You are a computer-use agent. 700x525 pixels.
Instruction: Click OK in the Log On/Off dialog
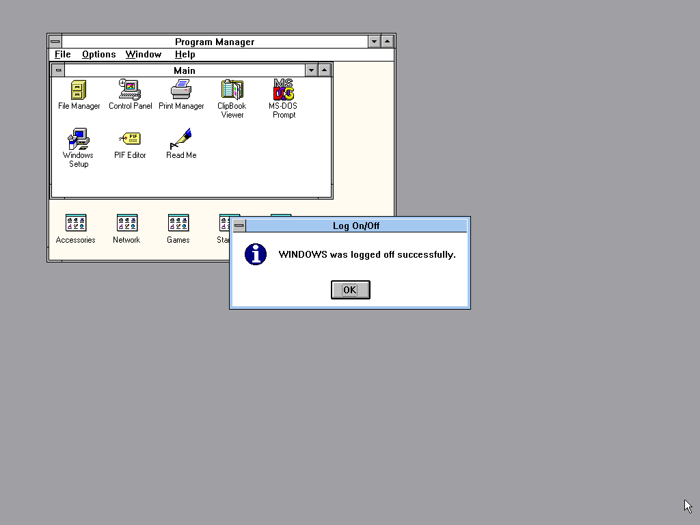[x=351, y=290]
